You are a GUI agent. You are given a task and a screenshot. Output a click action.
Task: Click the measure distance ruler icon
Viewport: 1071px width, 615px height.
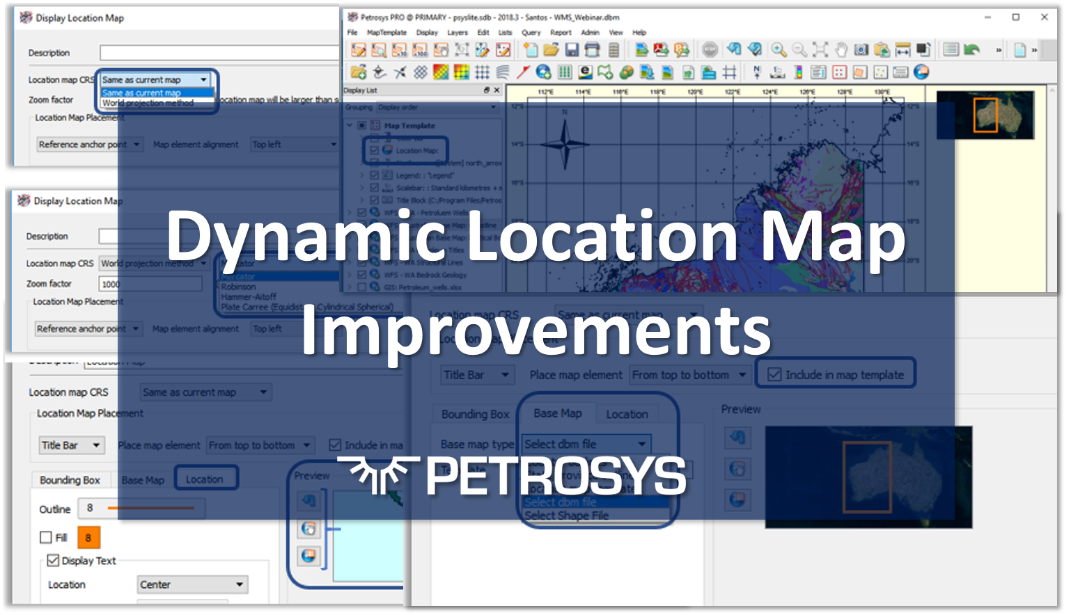point(902,49)
